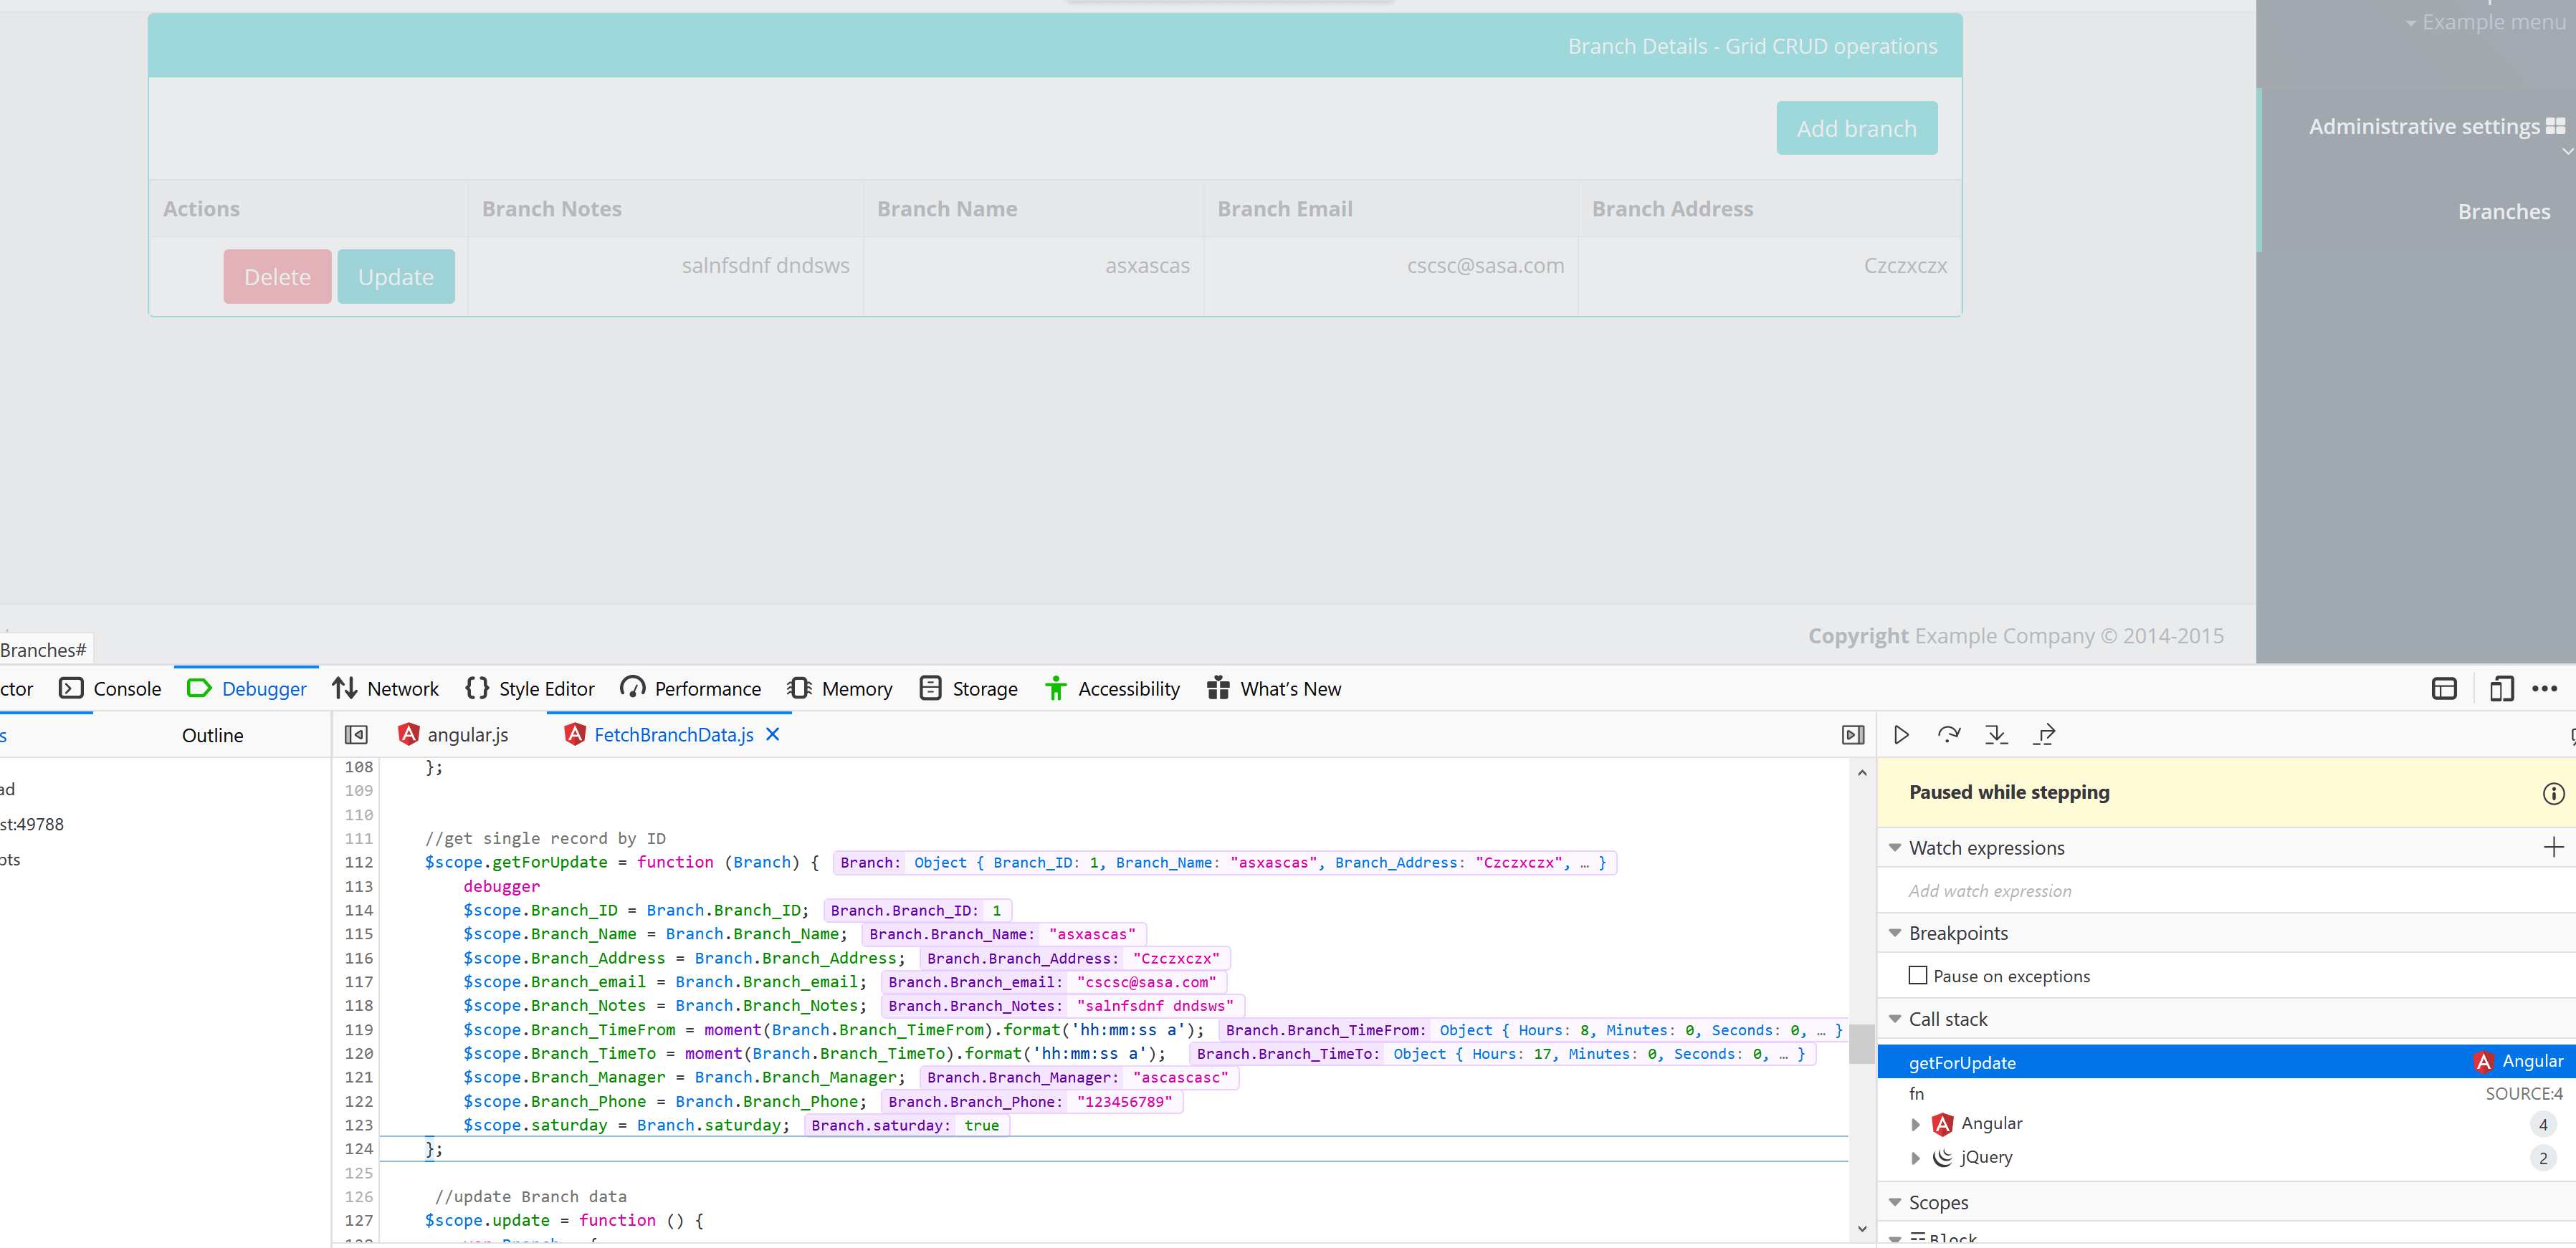Select the fn call stack frame
Viewport: 2576px width, 1248px height.
click(2226, 1094)
